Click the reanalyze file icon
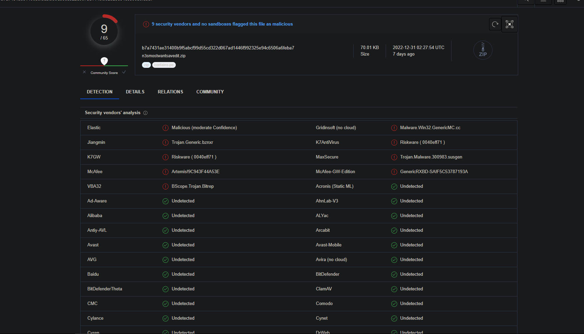Viewport: 584px width, 334px height. (x=495, y=24)
